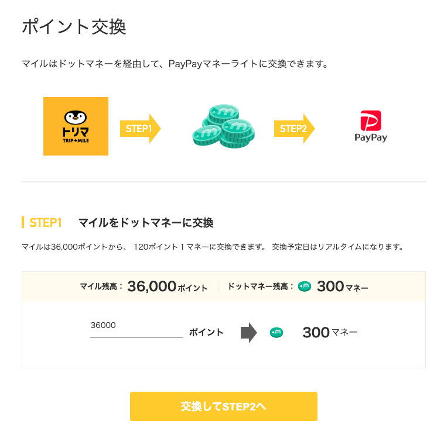Click the ポイント交換 page heading
This screenshot has height=435, width=444.
pyautogui.click(x=74, y=27)
